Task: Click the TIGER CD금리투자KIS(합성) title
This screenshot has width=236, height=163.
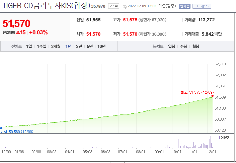Action: click(46, 6)
